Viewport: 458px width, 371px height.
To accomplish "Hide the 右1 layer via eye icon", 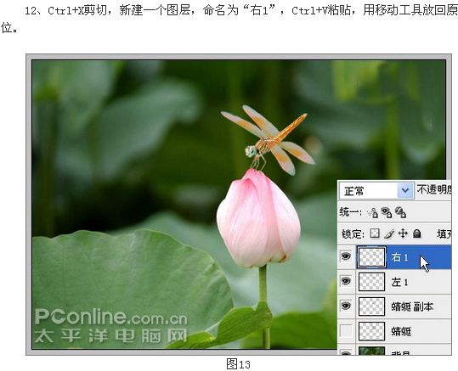I will coord(346,256).
